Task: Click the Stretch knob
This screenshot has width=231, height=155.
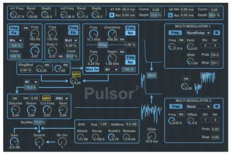Action: [x=39, y=141]
